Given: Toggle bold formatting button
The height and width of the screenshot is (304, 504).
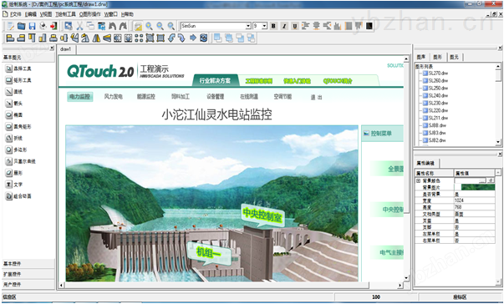Looking at the screenshot, I should pyautogui.click(x=273, y=26).
